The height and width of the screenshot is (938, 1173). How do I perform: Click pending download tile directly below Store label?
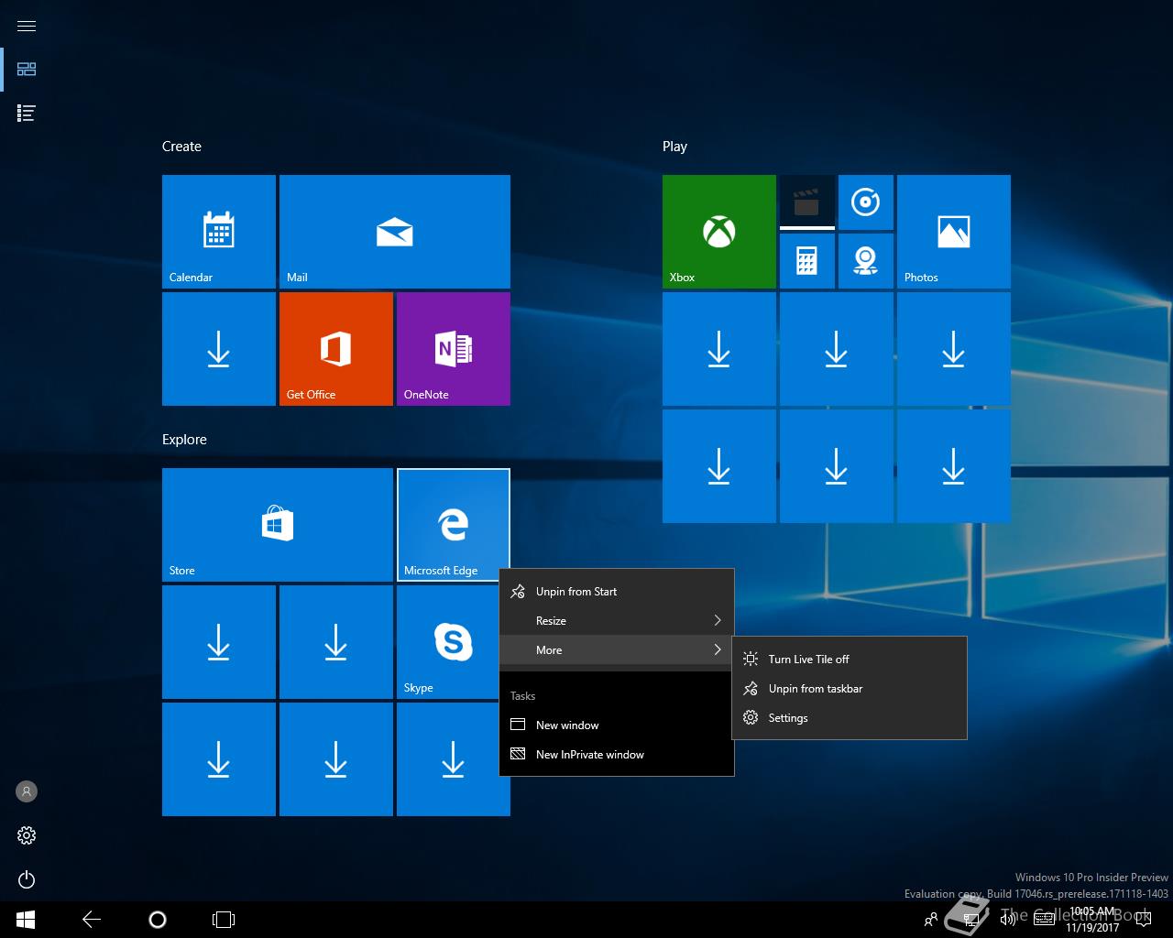coord(219,642)
